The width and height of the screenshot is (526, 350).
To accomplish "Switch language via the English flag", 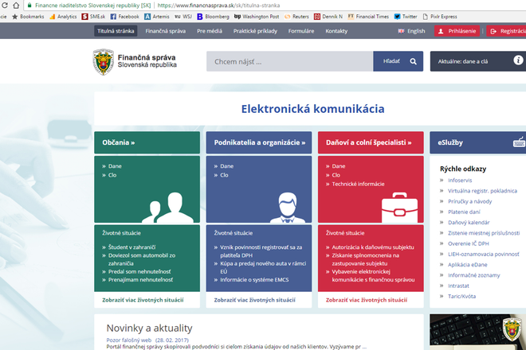I will click(401, 31).
